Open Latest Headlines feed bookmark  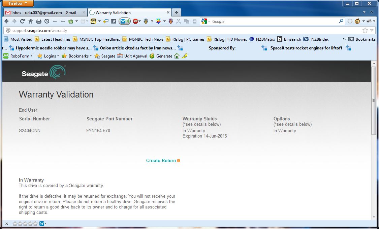(x=53, y=39)
